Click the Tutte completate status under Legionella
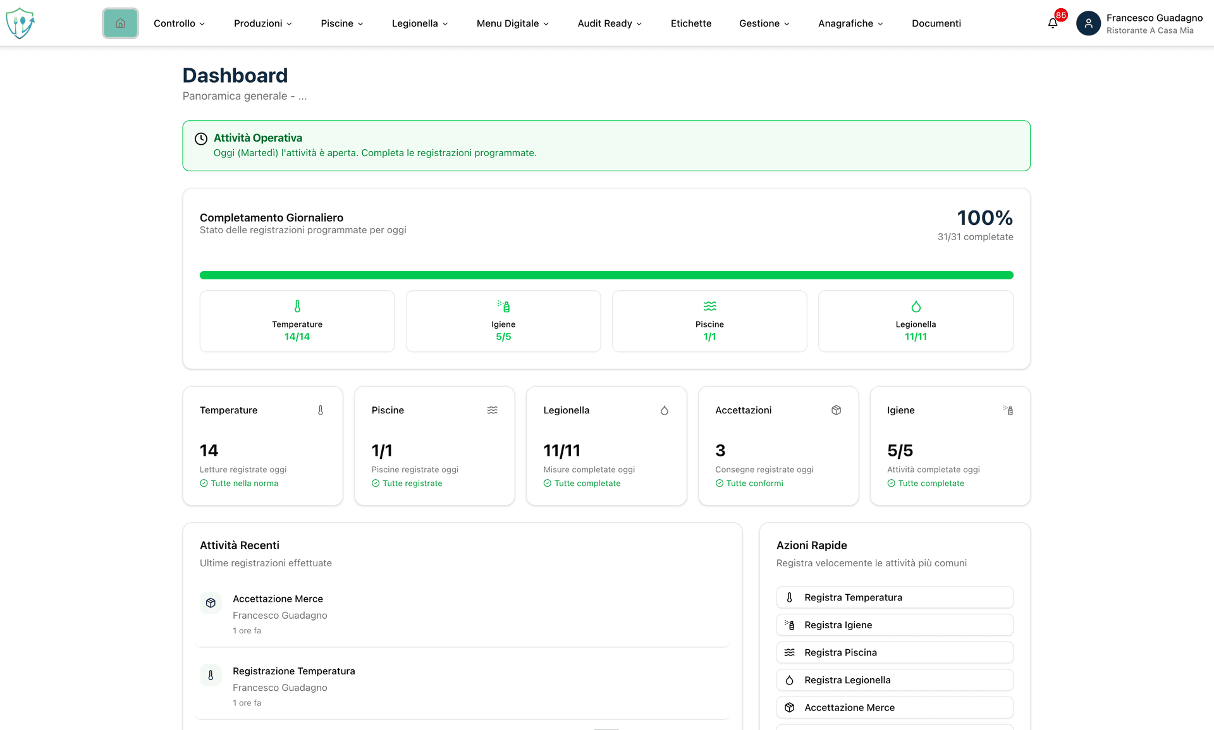The width and height of the screenshot is (1214, 730). [582, 483]
